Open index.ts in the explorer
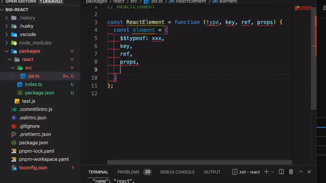This screenshot has height=183, width=326. [x=33, y=84]
